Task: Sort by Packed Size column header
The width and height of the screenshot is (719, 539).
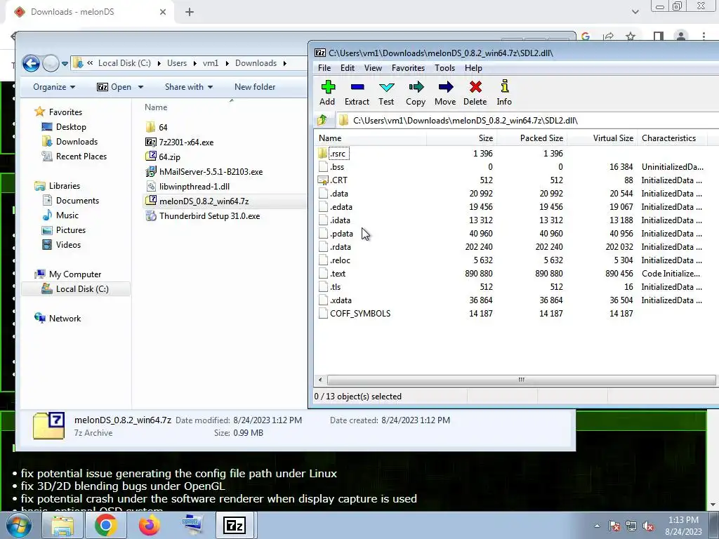Action: (x=532, y=138)
